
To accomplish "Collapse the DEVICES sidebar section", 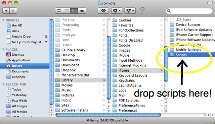I will coord(3,20).
